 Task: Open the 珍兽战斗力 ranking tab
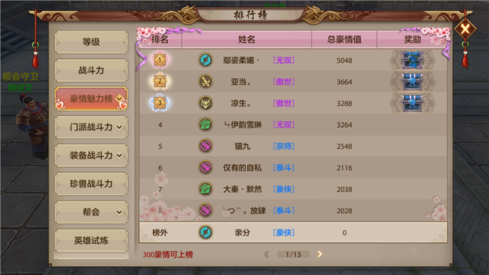(x=91, y=183)
